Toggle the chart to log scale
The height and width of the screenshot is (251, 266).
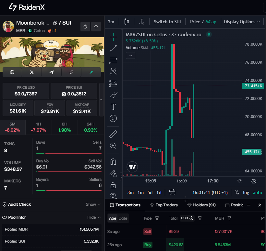(x=246, y=192)
